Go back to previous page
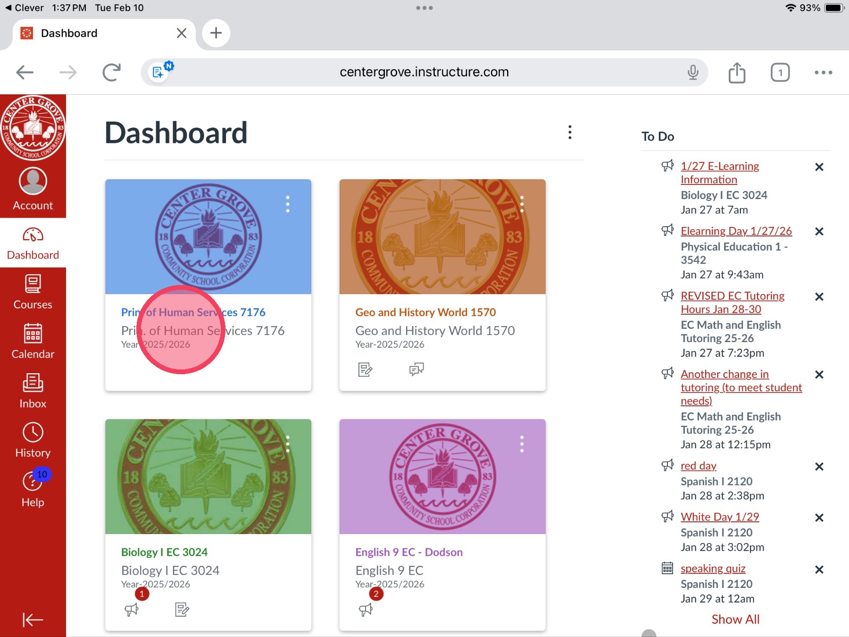 click(x=25, y=72)
